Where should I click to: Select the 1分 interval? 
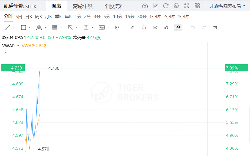(78, 16)
